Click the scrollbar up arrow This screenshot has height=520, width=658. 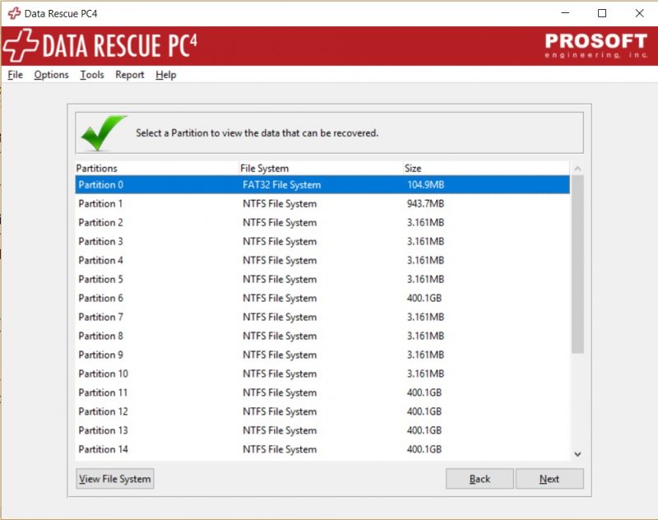coord(578,169)
